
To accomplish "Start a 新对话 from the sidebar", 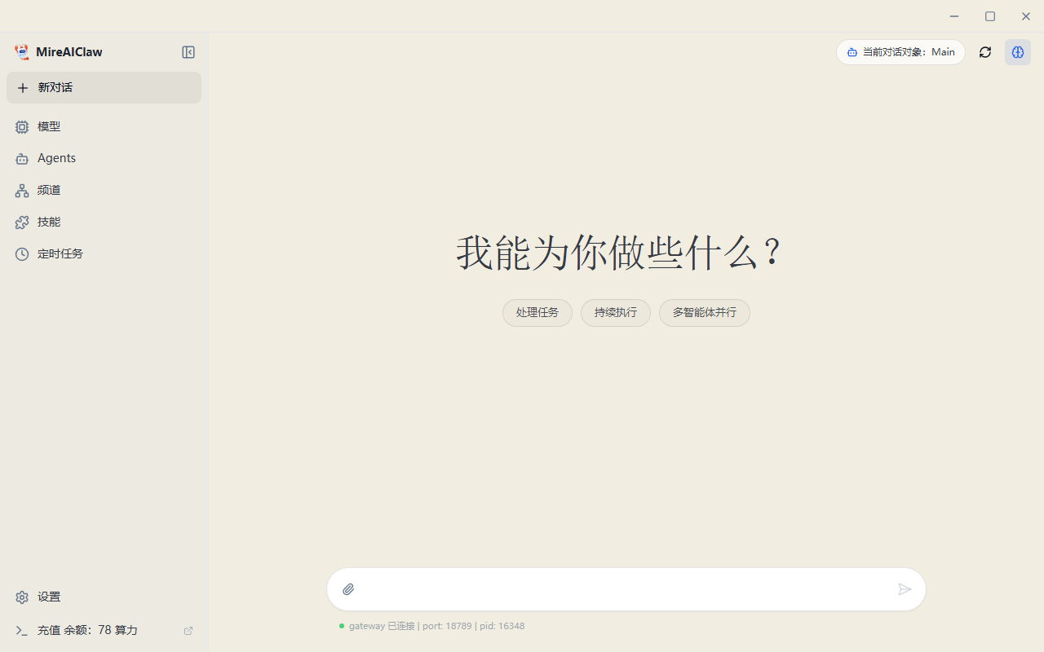I will (x=104, y=87).
